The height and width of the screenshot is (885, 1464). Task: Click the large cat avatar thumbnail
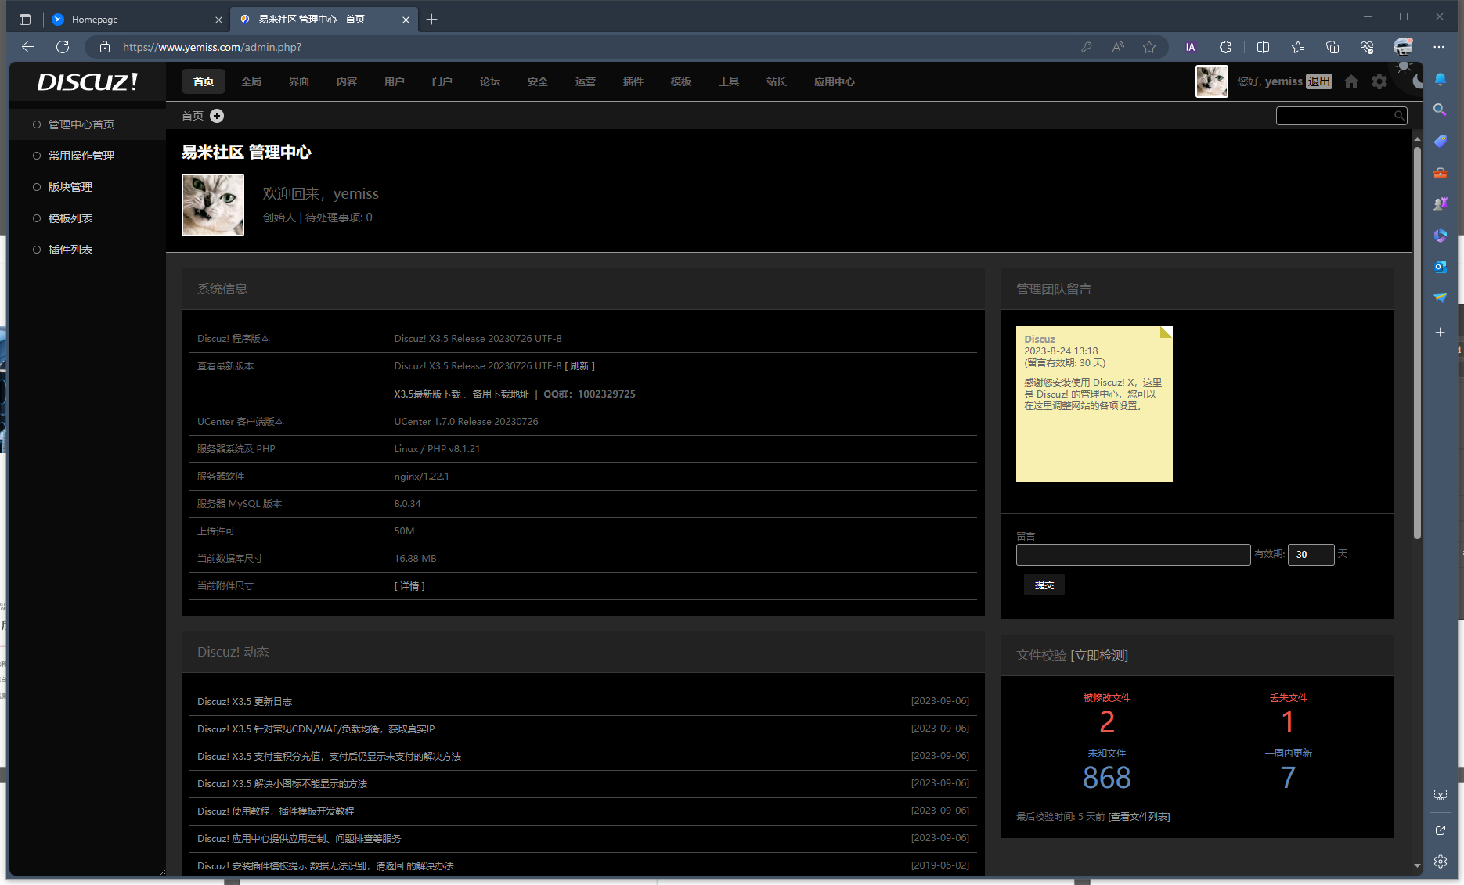click(213, 205)
